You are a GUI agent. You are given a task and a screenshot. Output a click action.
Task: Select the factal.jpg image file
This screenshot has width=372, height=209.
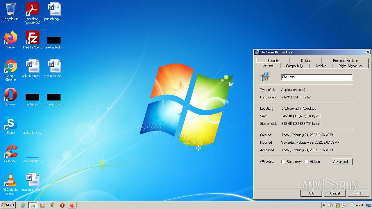[32, 99]
